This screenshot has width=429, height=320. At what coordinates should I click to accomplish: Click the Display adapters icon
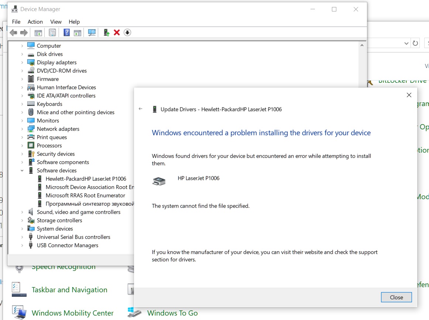31,62
